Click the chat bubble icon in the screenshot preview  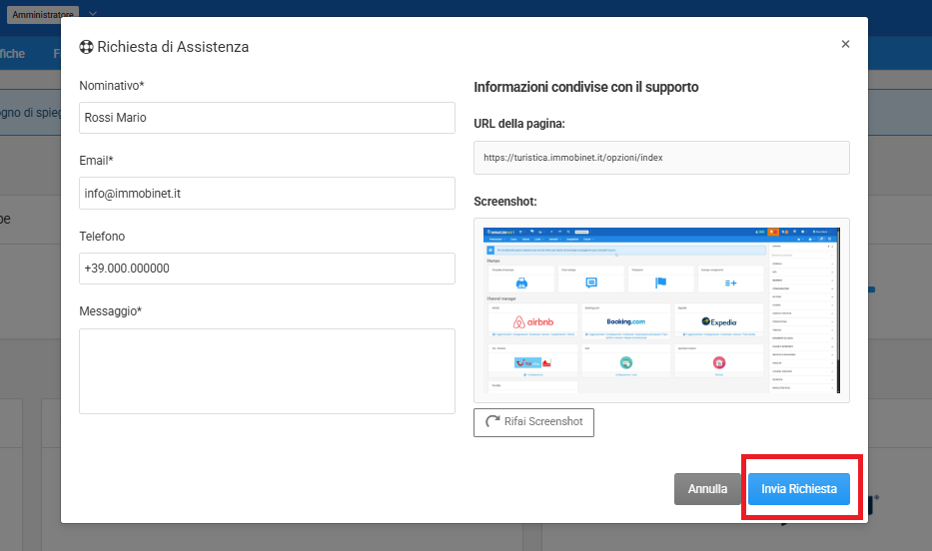(x=591, y=282)
